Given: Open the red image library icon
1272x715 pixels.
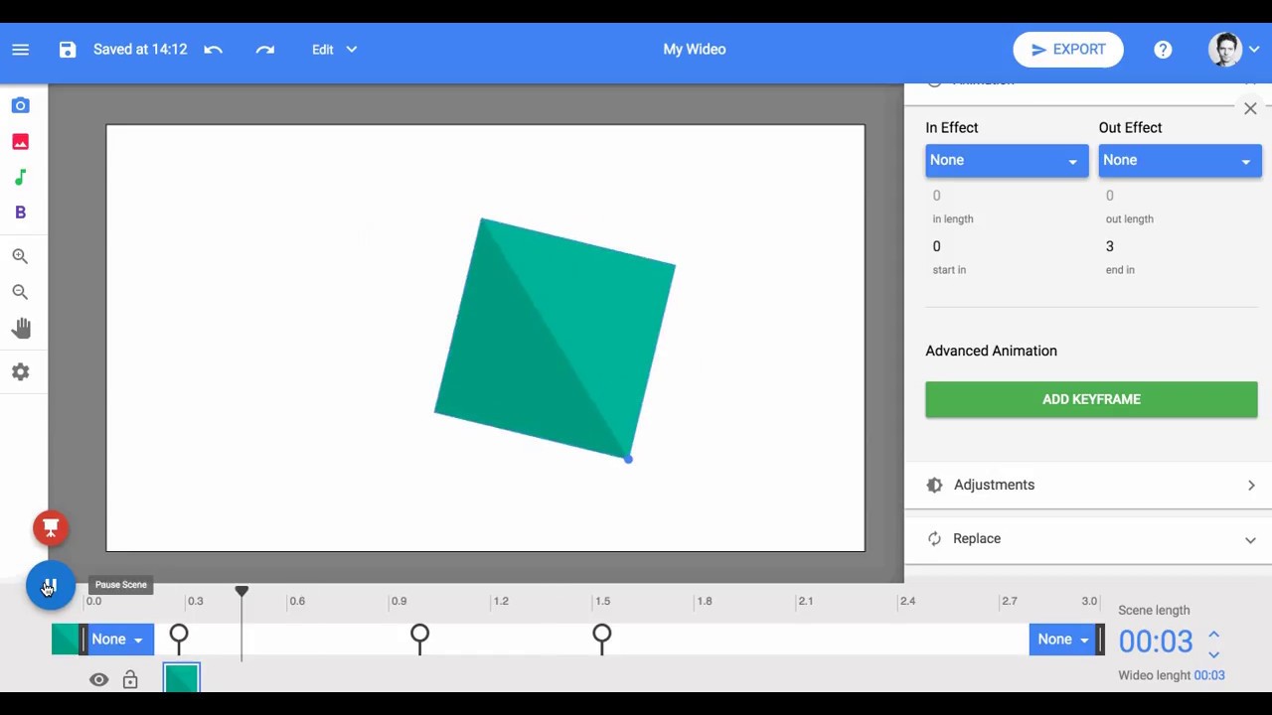Looking at the screenshot, I should 21,142.
